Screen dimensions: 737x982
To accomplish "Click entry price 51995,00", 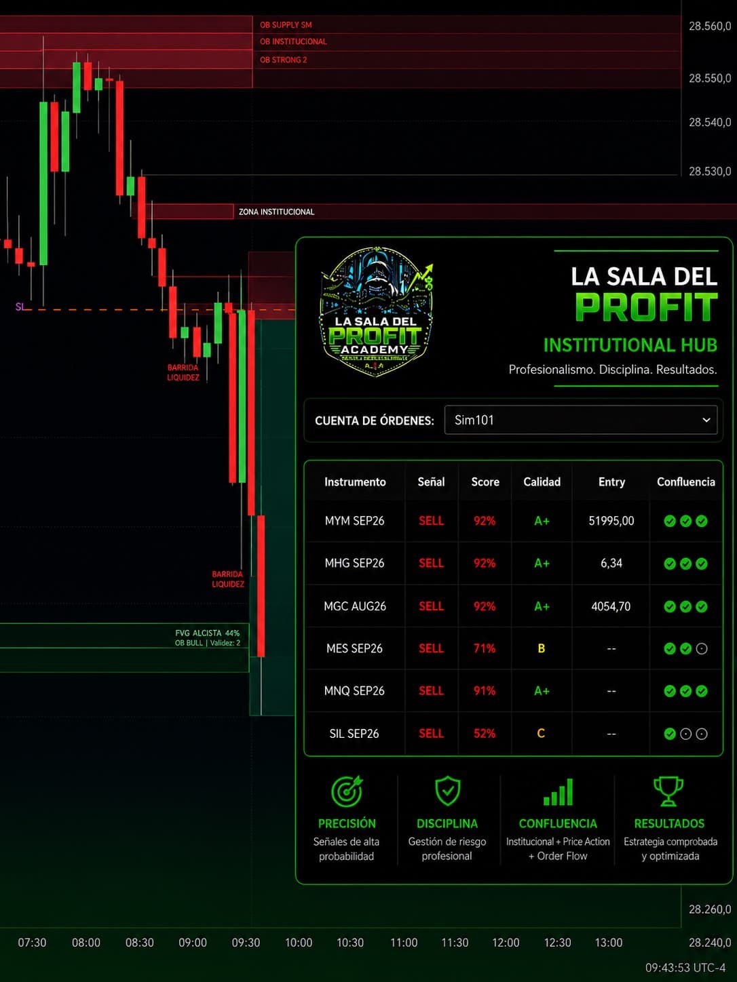I will [611, 521].
